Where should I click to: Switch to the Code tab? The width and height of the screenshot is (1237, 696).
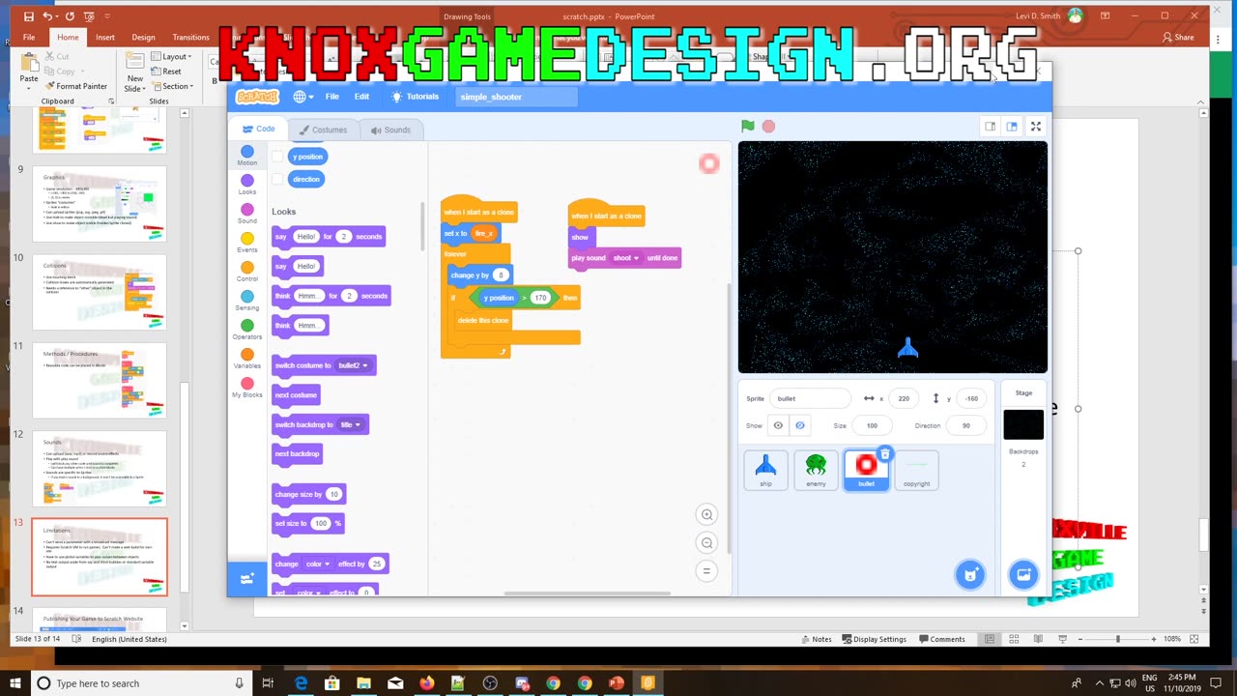(x=258, y=130)
